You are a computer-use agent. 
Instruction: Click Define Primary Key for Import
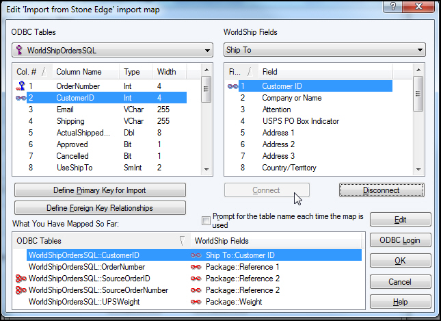pyautogui.click(x=100, y=190)
